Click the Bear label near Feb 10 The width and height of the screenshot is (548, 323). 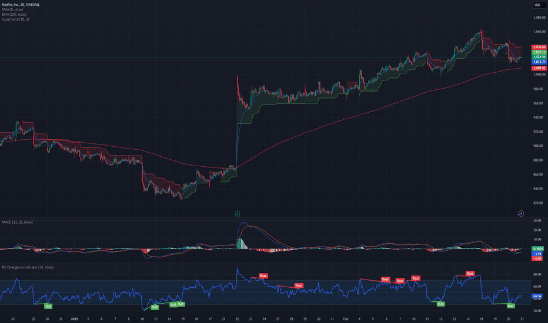[x=416, y=278]
